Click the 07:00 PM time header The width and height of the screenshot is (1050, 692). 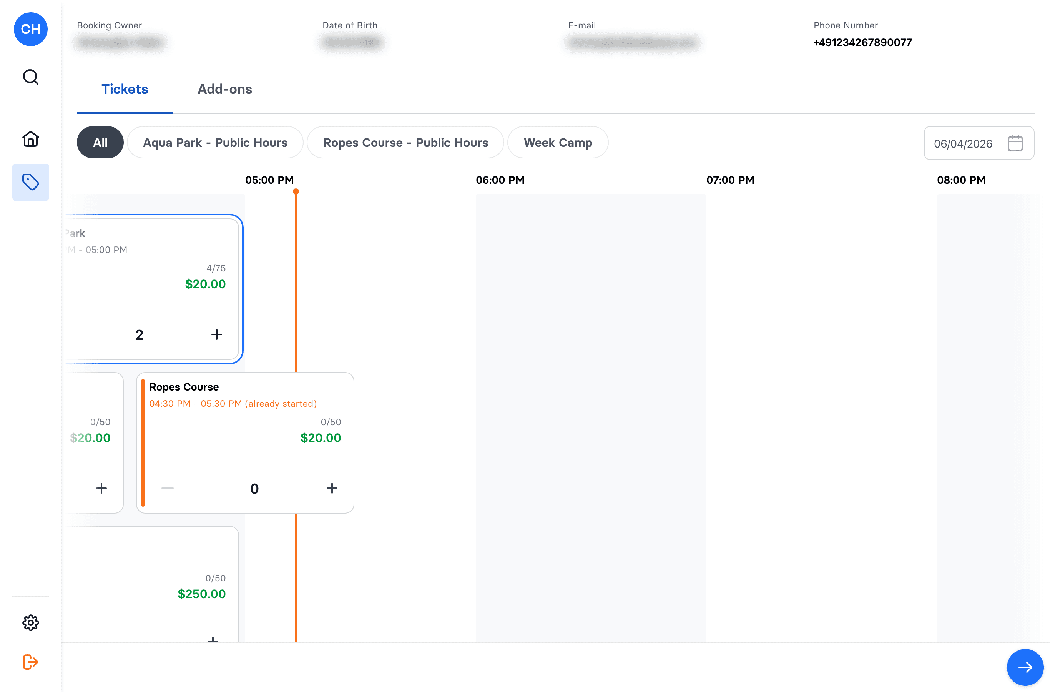click(x=730, y=180)
